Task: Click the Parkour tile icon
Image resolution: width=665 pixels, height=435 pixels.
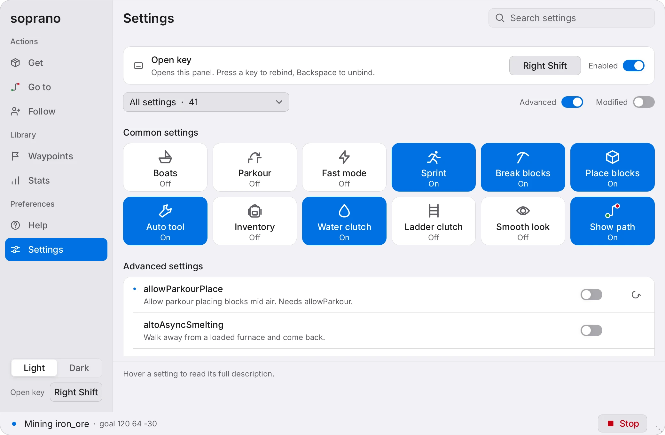Action: (255, 157)
